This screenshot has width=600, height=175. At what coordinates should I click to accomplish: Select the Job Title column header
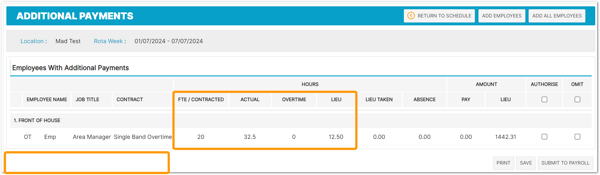(87, 100)
